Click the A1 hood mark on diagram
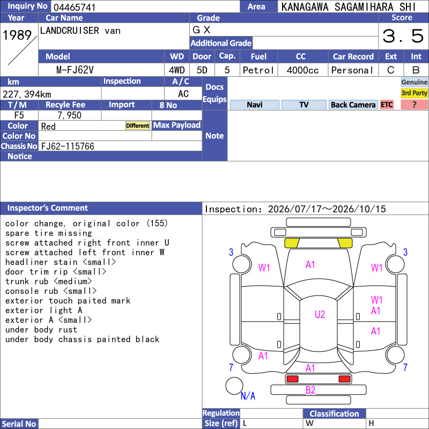The image size is (429, 429). click(x=310, y=264)
